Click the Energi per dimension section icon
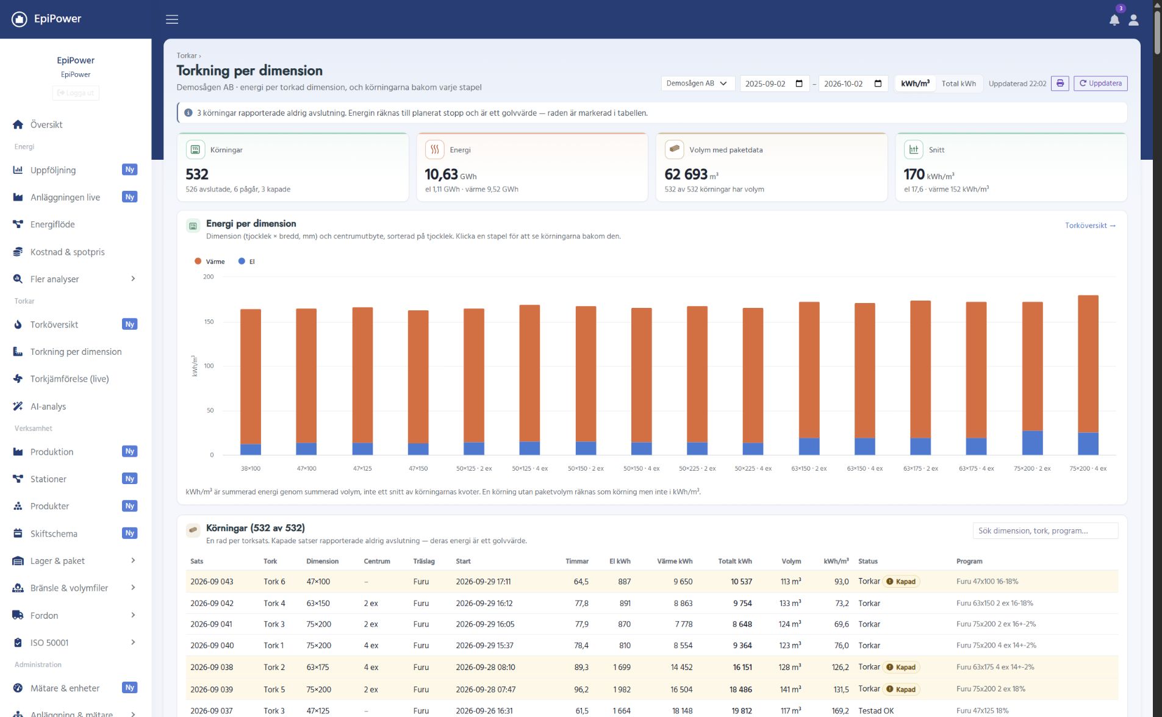This screenshot has height=717, width=1162. coord(193,226)
